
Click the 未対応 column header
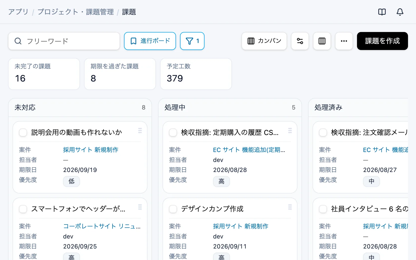80,107
